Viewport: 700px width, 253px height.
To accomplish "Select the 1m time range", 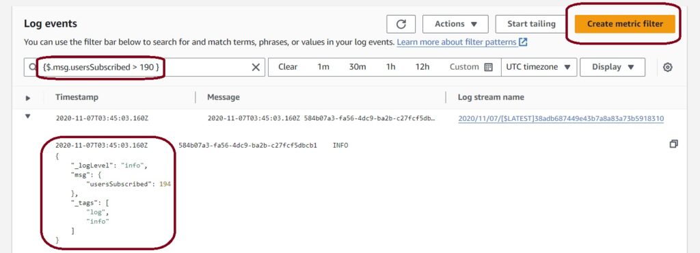I will [x=323, y=67].
